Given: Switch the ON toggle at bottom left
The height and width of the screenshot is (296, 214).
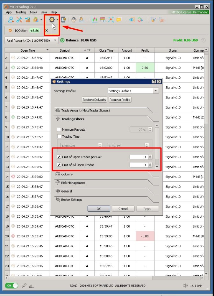Looking at the screenshot, I should pyautogui.click(x=11, y=286).
